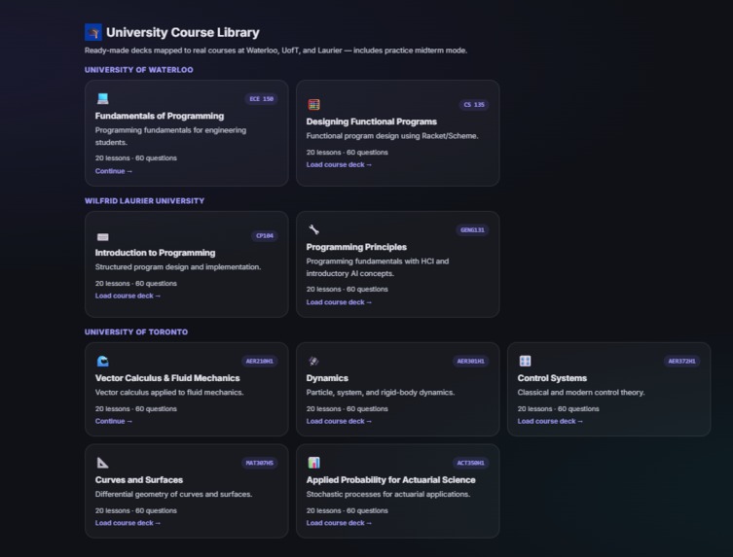The image size is (733, 557).
Task: Click the wave icon on Vector Calculus card
Action: [103, 361]
